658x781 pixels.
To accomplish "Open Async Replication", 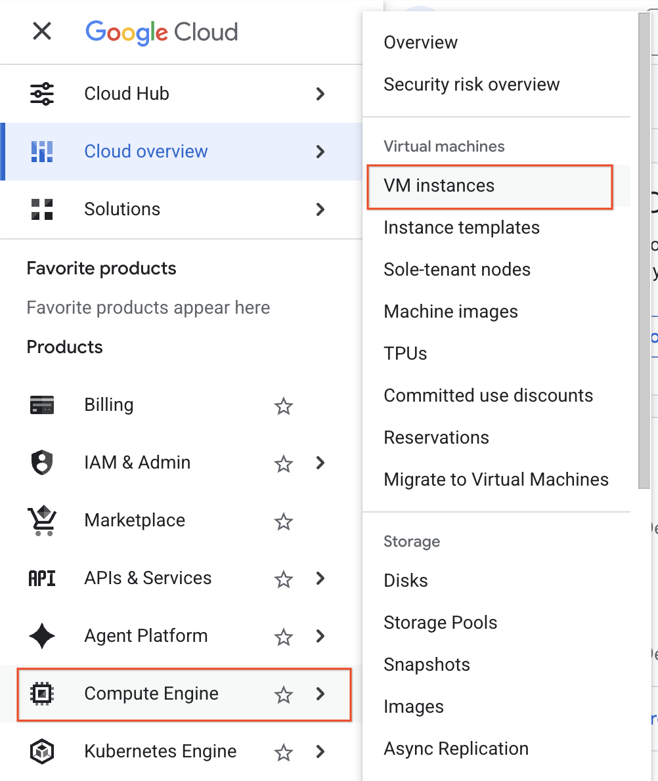I will tap(496, 749).
